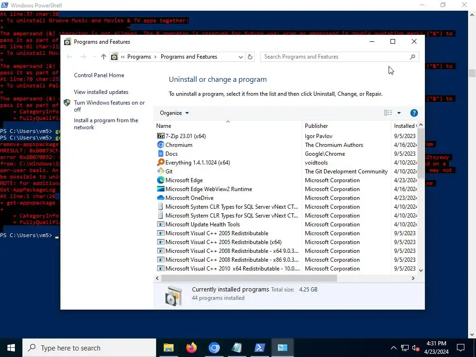Sort by the Name column header

click(x=228, y=126)
